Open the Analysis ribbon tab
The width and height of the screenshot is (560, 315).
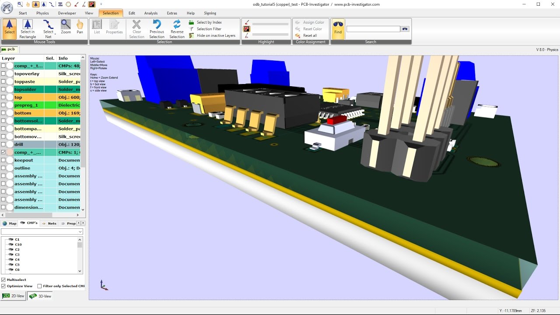(151, 13)
